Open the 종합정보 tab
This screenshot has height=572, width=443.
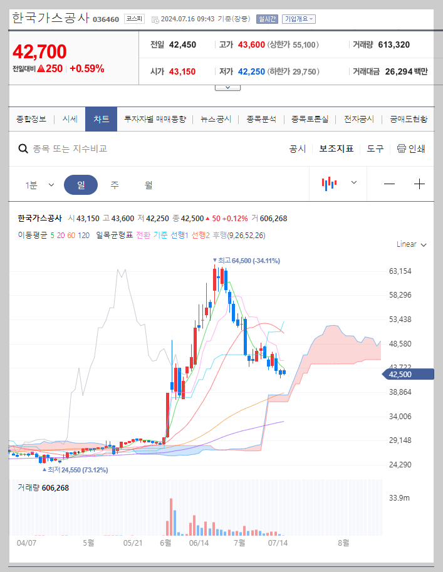31,119
